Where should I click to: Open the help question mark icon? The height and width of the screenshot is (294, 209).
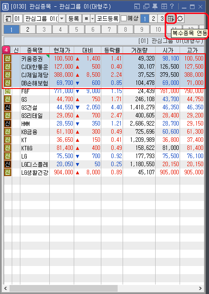tap(172, 7)
